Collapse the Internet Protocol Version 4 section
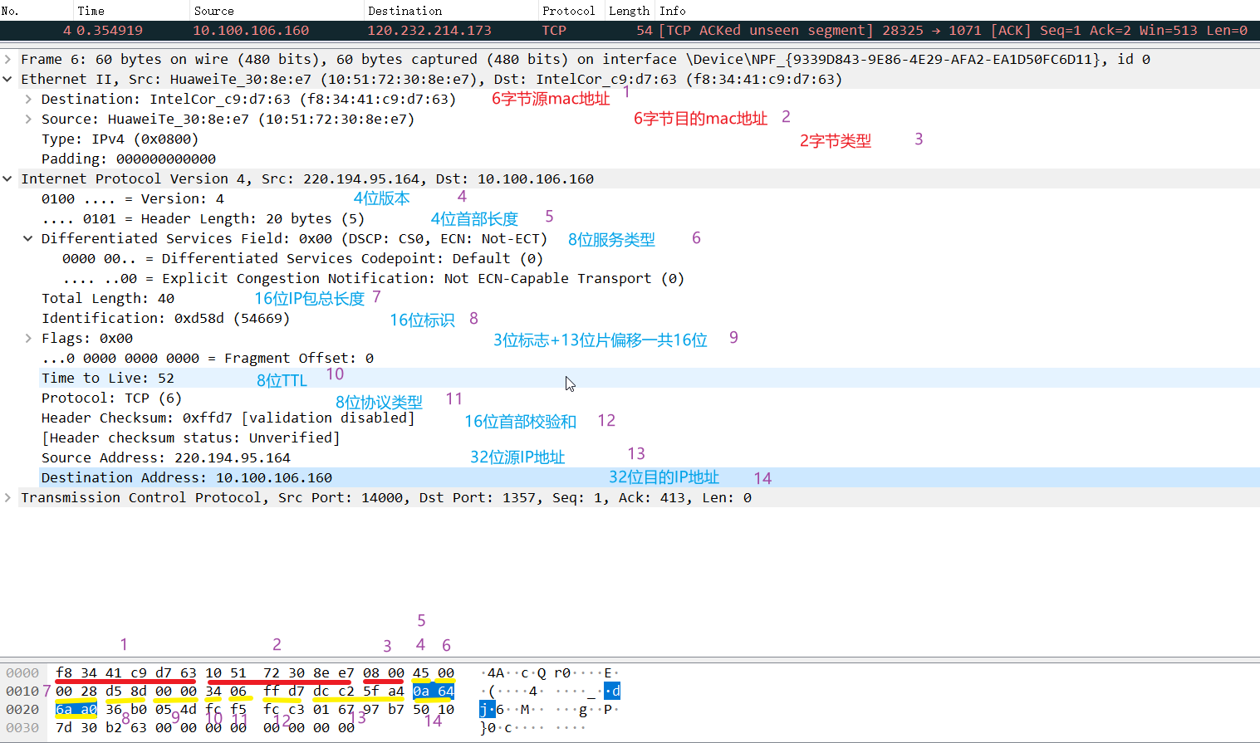The width and height of the screenshot is (1260, 743). (x=7, y=179)
